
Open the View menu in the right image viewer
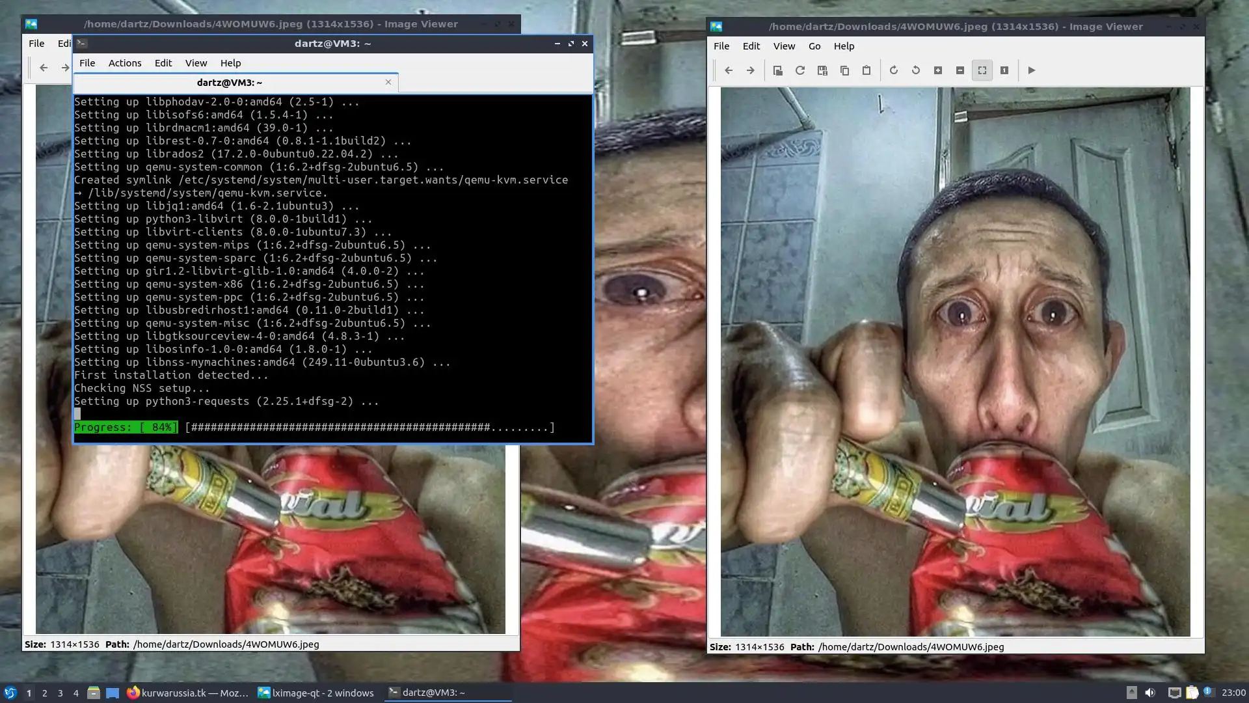[x=784, y=46]
